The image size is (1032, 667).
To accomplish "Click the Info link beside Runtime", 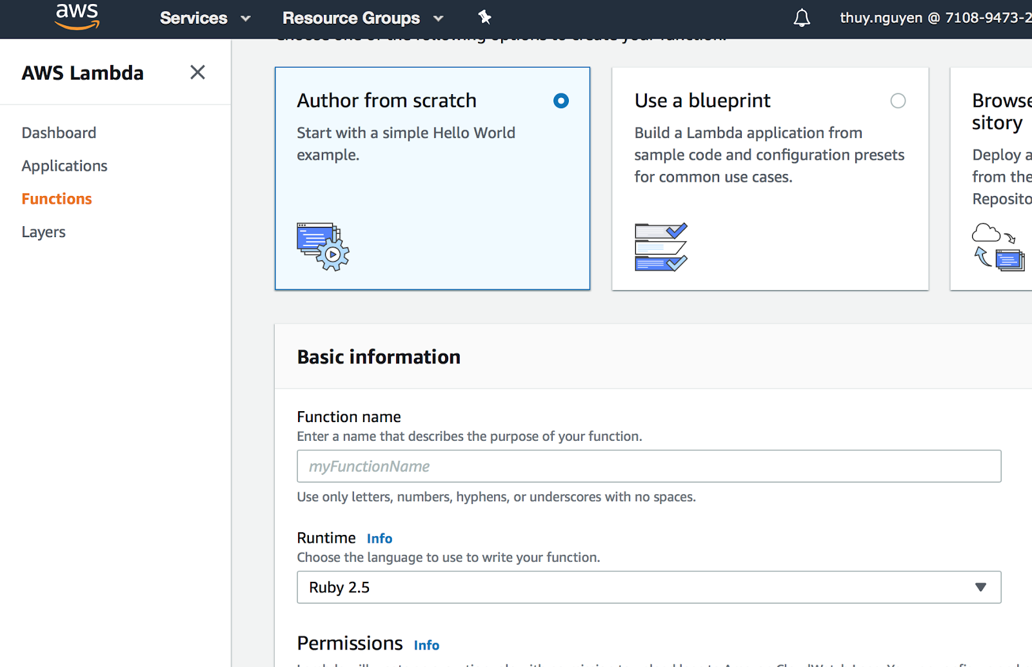I will (379, 539).
